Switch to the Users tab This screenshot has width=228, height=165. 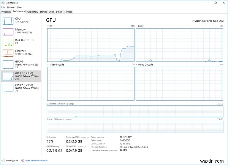pos(51,12)
